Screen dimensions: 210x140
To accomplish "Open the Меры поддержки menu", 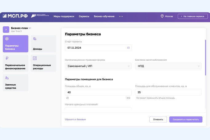I will (x=64, y=16).
